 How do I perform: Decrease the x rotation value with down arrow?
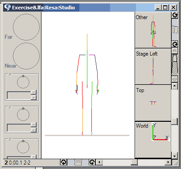pos(34,97)
